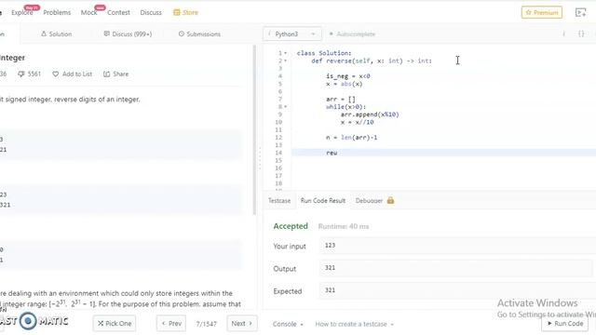Click the Runtime: 40 ms text
596x335 pixels.
pos(344,226)
